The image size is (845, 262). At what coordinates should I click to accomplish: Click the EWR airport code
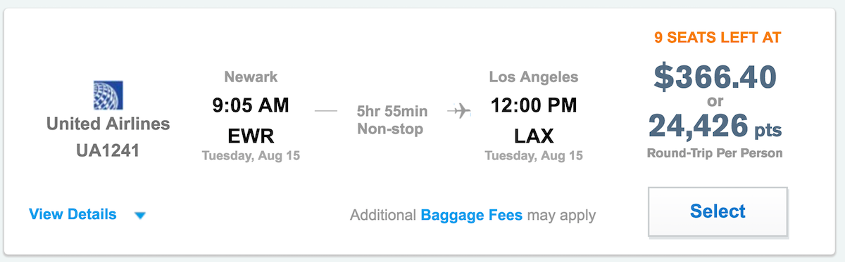click(x=251, y=135)
